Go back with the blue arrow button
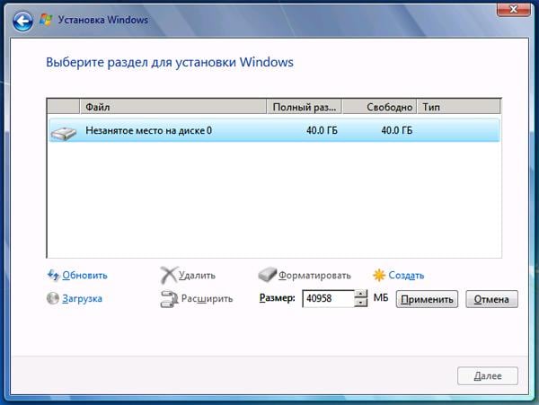 (22, 22)
